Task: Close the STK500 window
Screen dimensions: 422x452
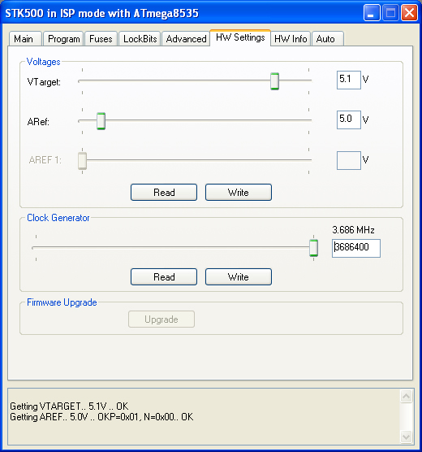Action: 409,13
